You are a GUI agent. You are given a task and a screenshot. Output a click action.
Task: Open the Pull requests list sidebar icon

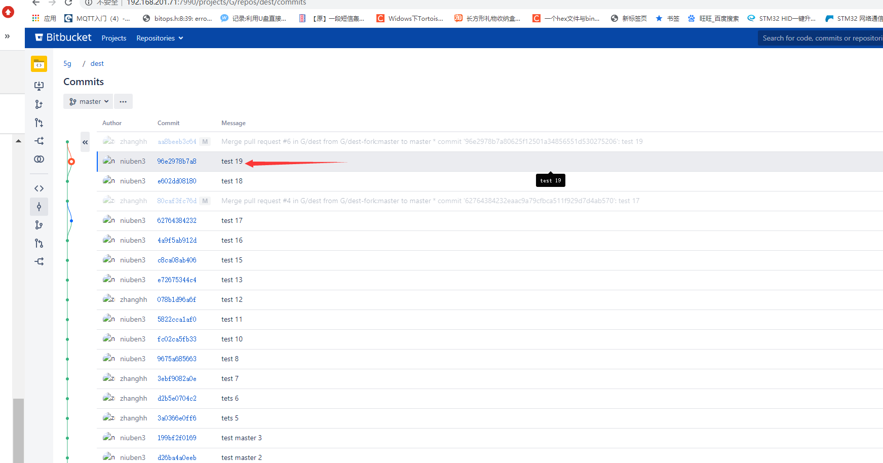pos(39,243)
